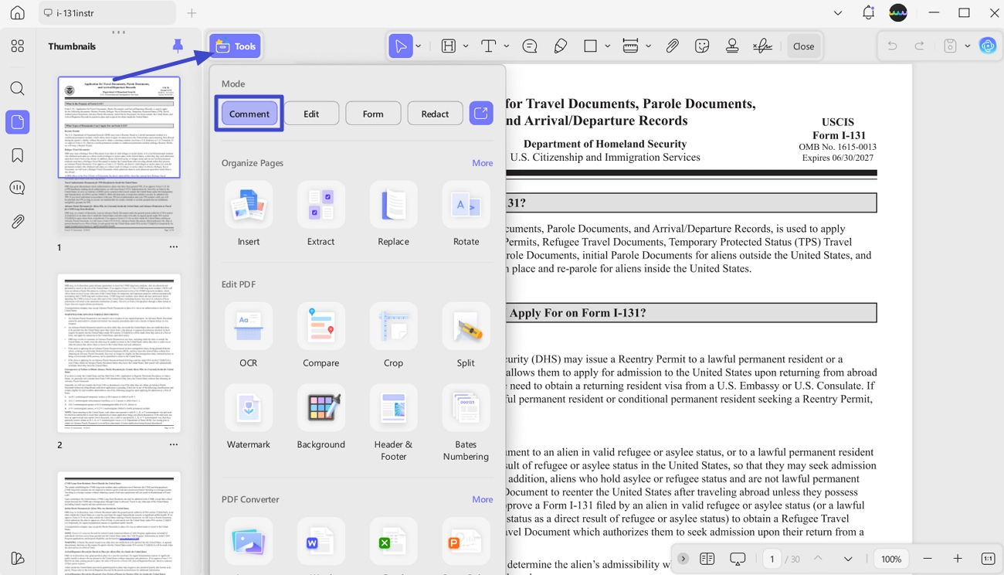Switch to Redact mode
Viewport: 1004px width, 575px height.
click(x=435, y=114)
